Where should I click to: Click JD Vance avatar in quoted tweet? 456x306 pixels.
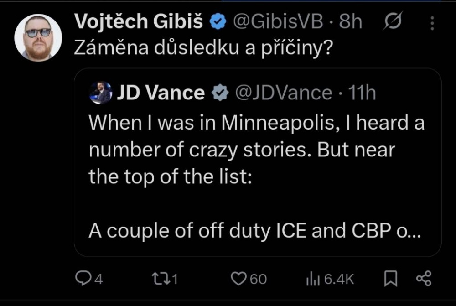tap(101, 93)
